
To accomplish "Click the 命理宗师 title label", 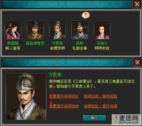I will (x=58, y=48).
